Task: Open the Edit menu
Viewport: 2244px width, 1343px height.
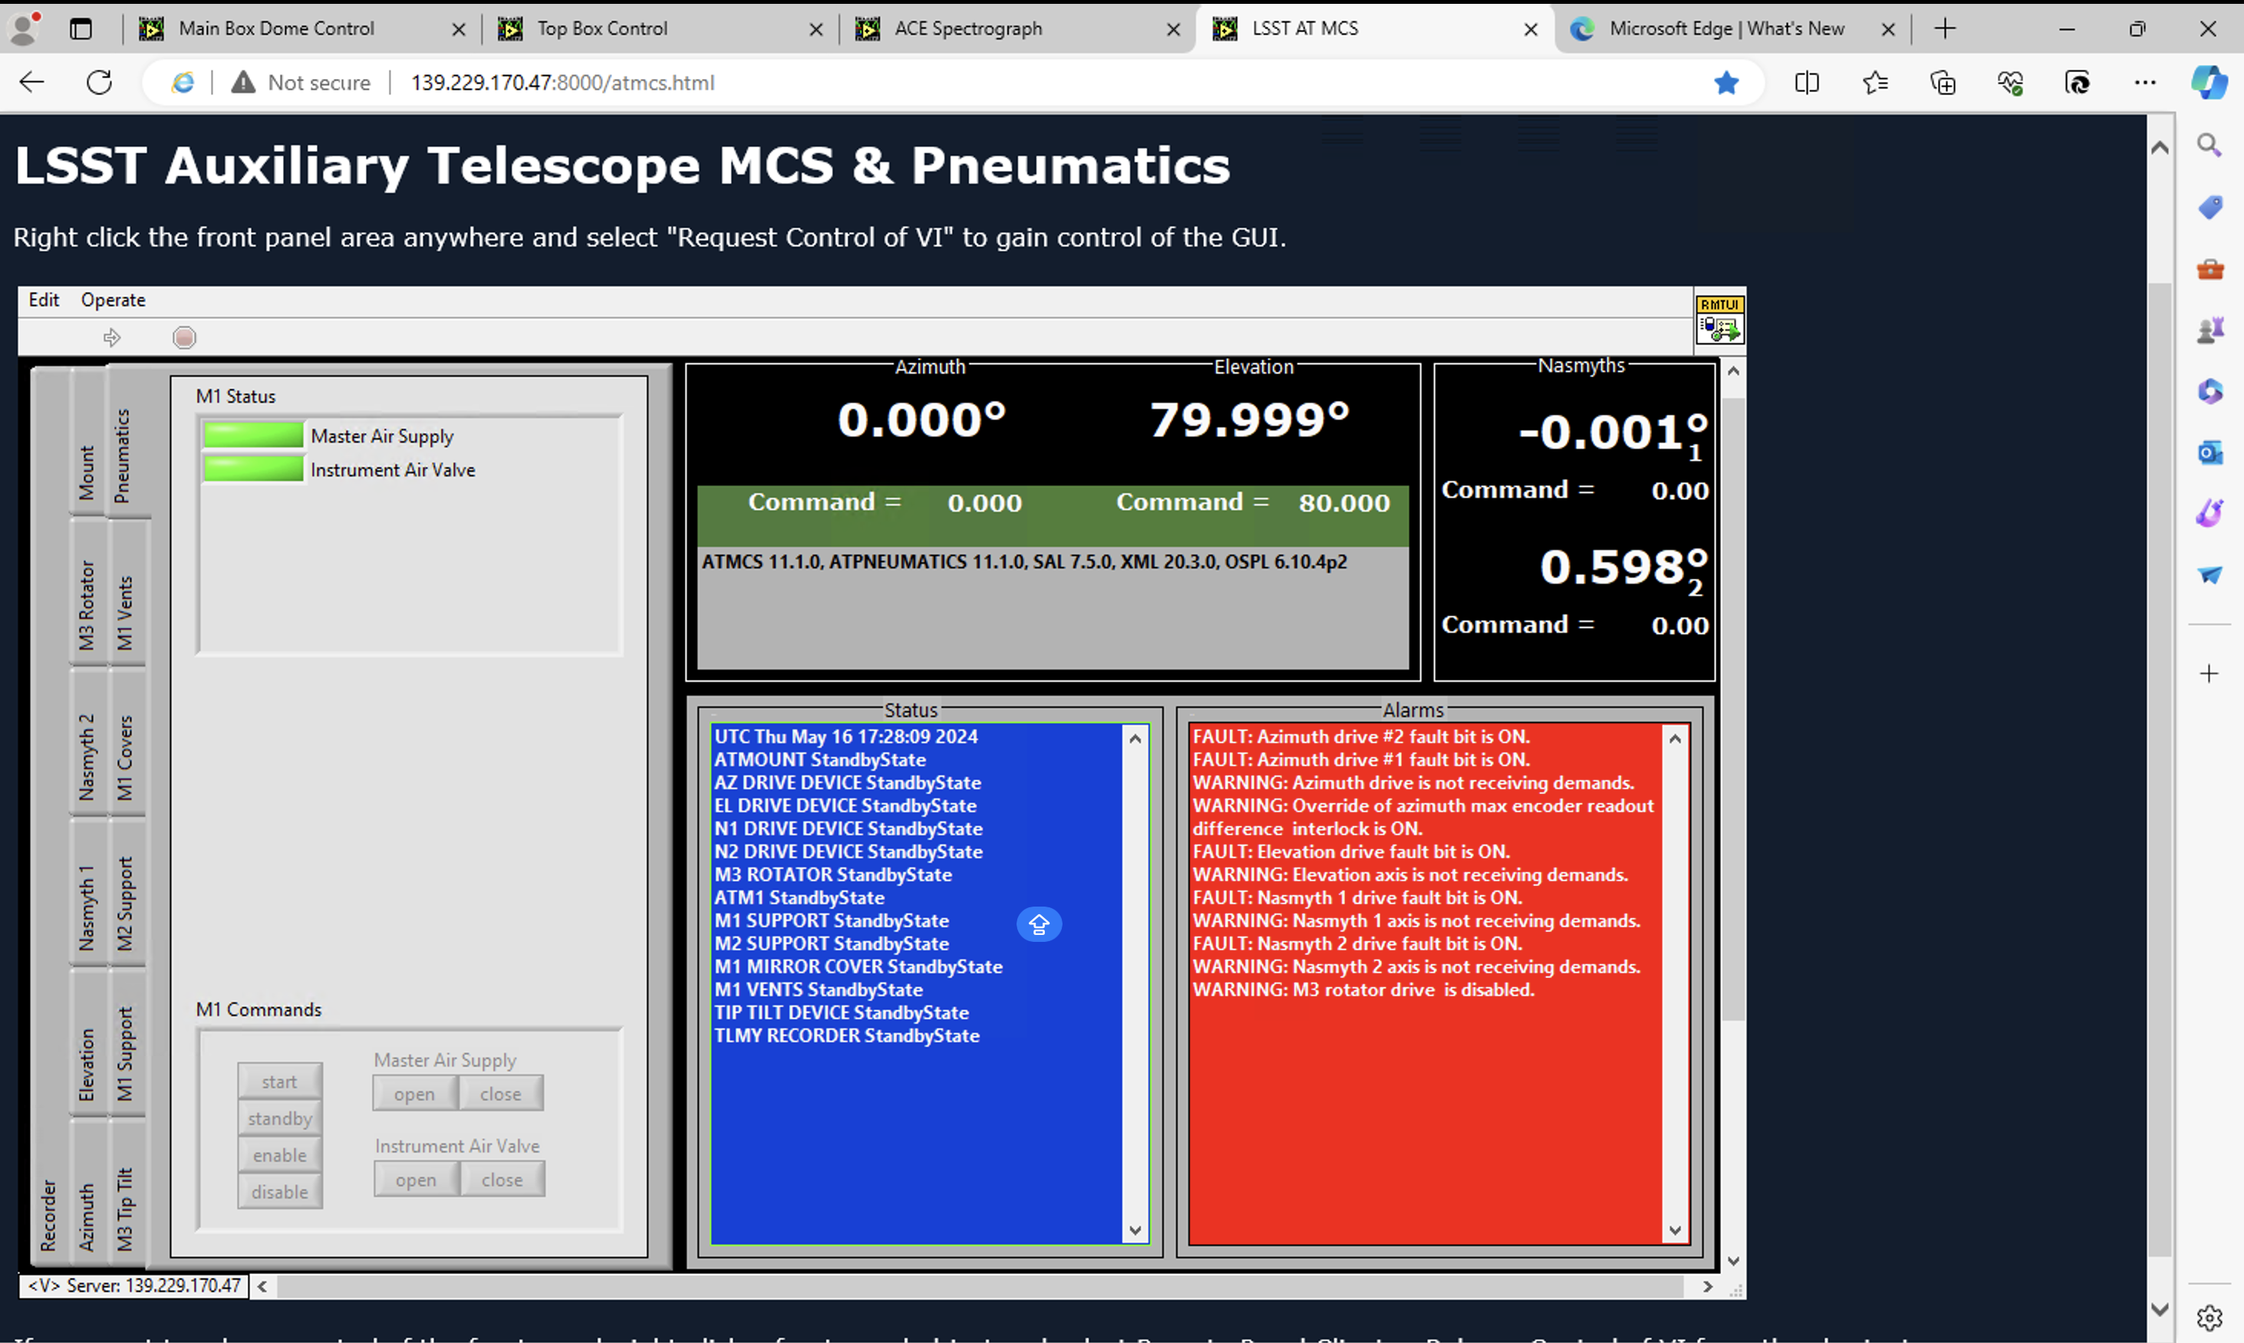Action: click(x=44, y=300)
